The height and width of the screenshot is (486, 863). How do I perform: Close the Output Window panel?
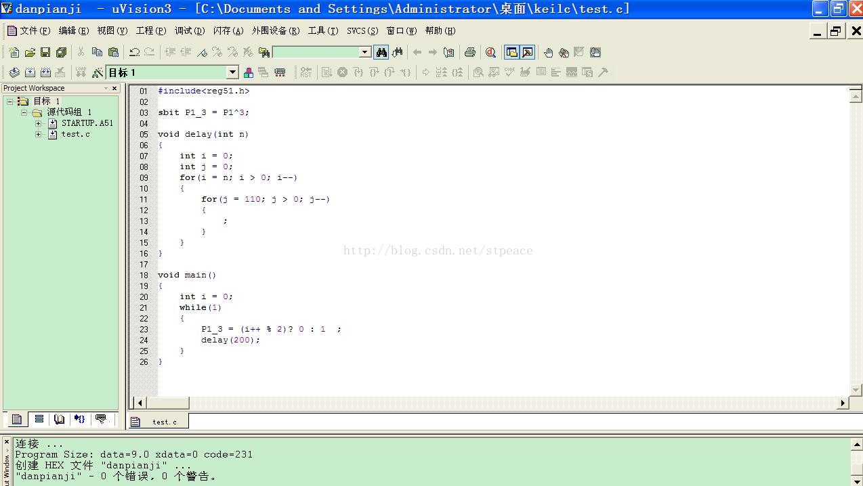click(x=6, y=442)
